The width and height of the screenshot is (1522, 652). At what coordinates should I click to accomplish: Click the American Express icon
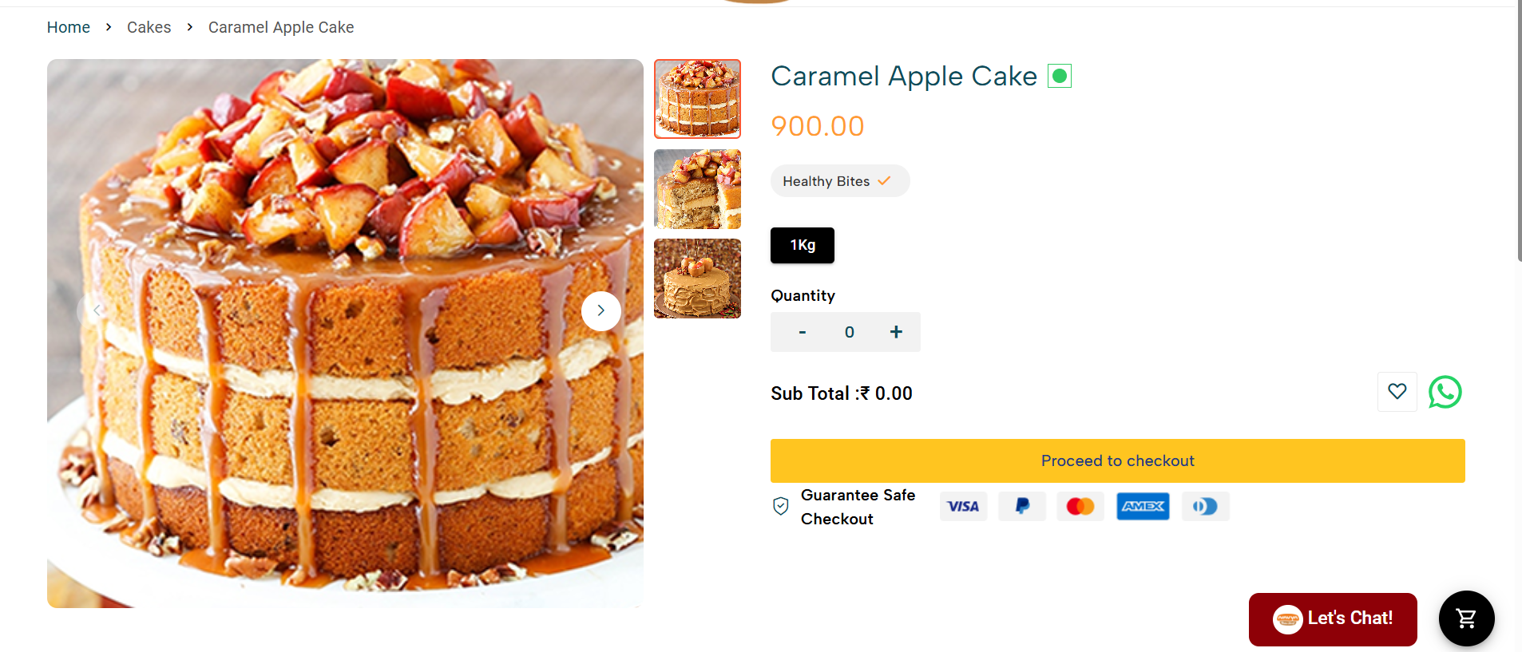coord(1143,506)
